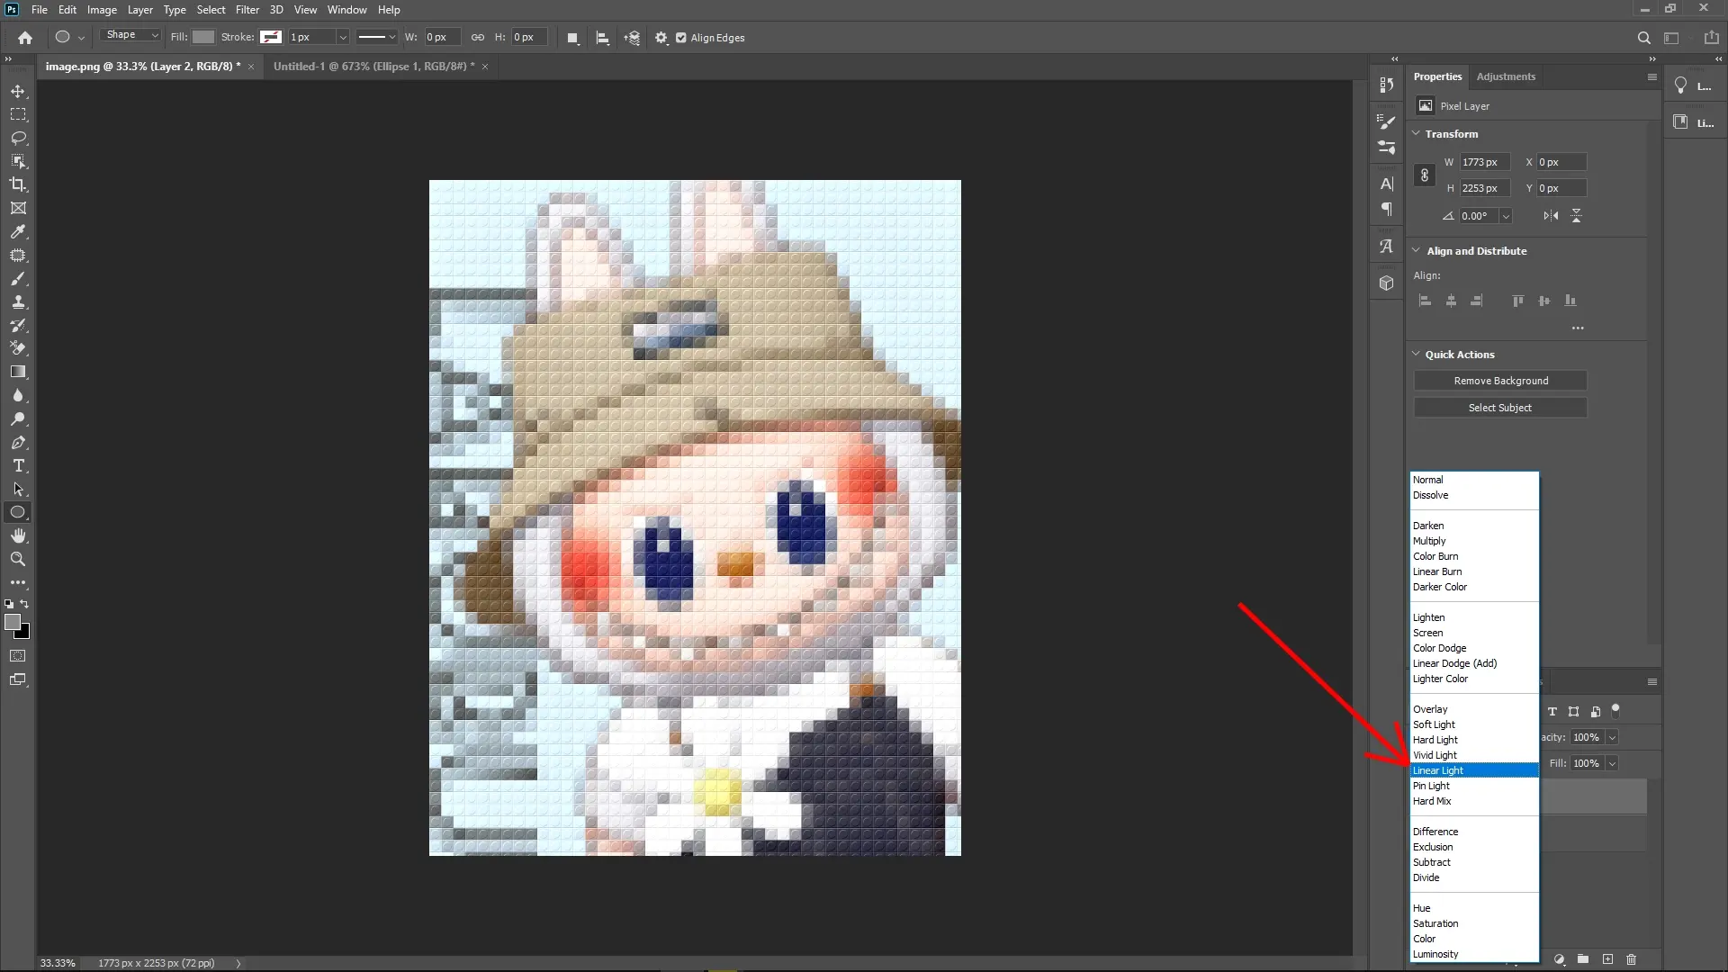
Task: Click the foreground color swatch
Action: (x=14, y=622)
